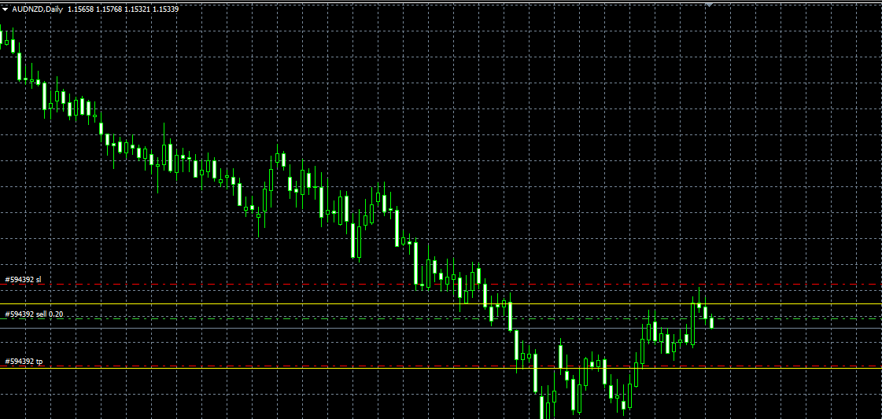Select the upper yellow horizontal line
882x419 pixels.
441,304
